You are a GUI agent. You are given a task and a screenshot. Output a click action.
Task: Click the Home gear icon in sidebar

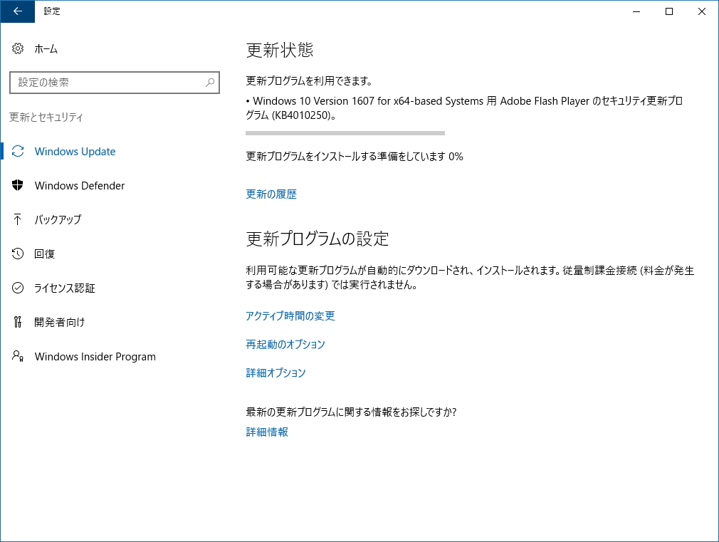[x=18, y=48]
